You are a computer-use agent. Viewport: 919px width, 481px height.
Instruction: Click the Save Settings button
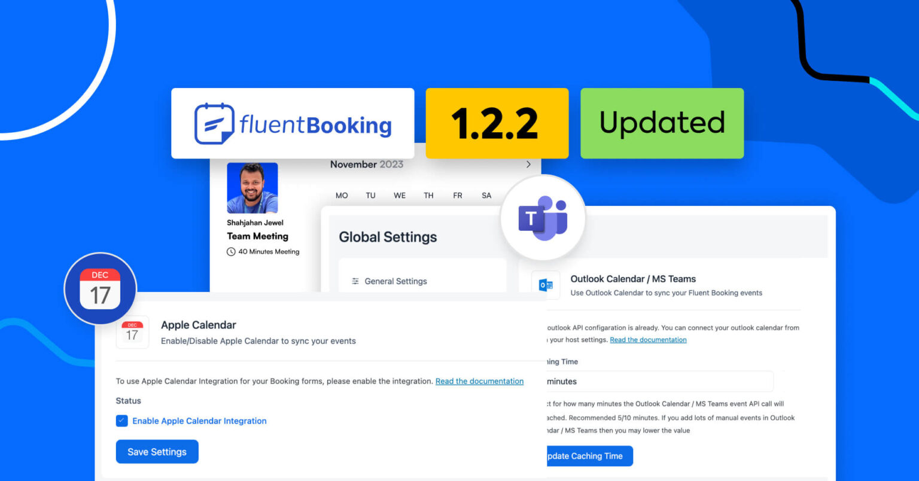click(x=157, y=452)
